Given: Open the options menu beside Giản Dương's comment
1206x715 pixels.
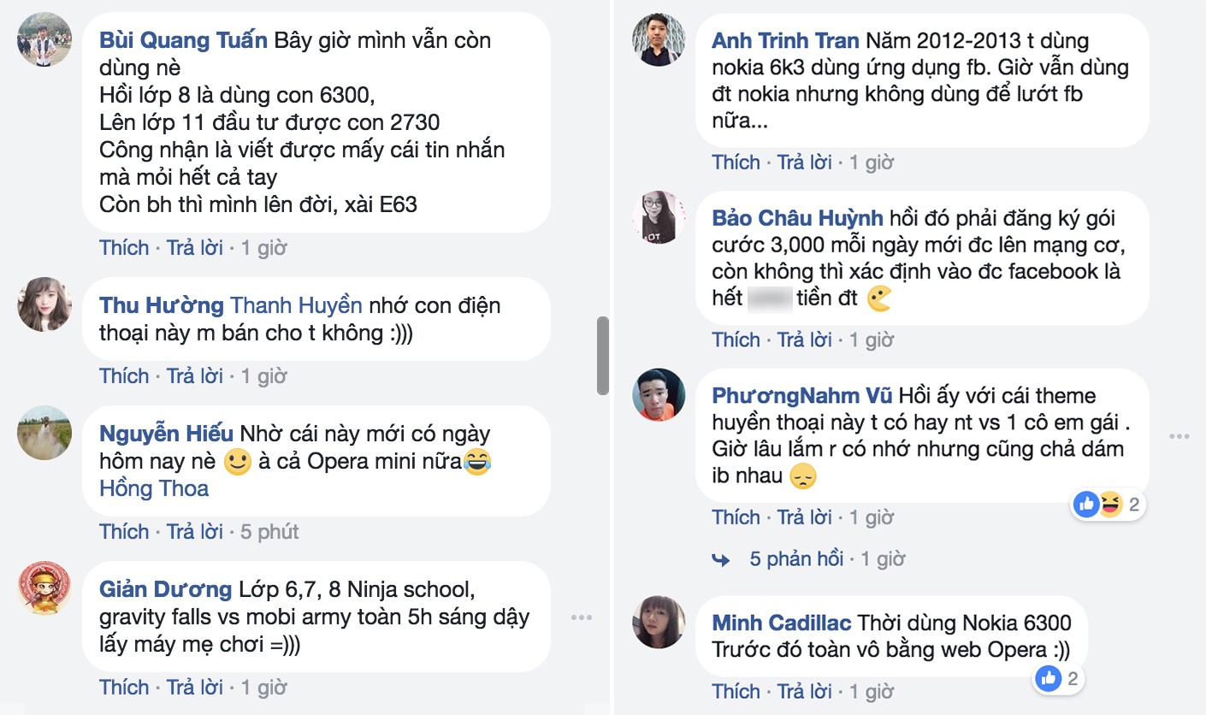Looking at the screenshot, I should [582, 617].
